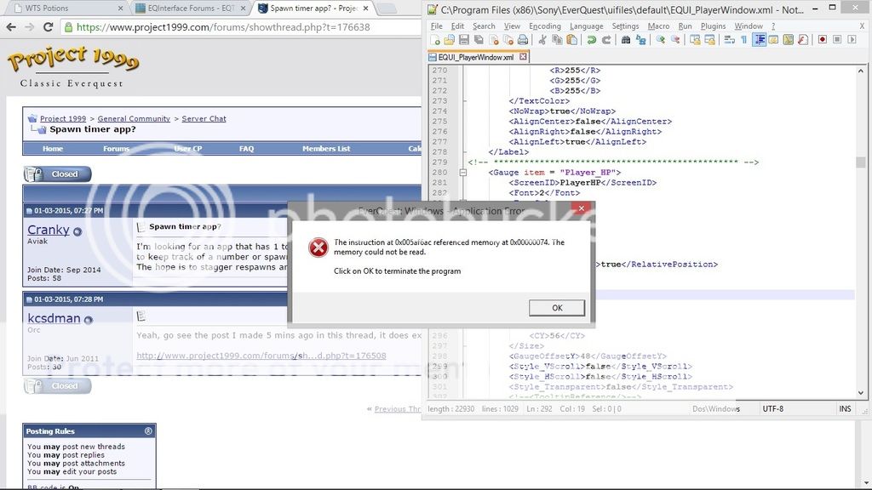Click the Print icon in Notepad++ toolbar
Screen dimensions: 872x490
coord(523,40)
